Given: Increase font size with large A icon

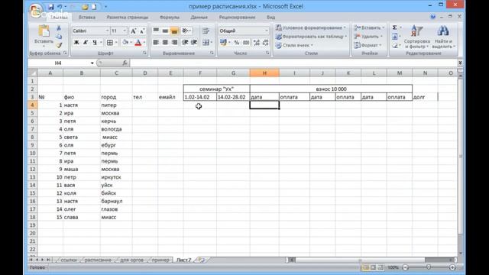Looking at the screenshot, I should pyautogui.click(x=133, y=31).
